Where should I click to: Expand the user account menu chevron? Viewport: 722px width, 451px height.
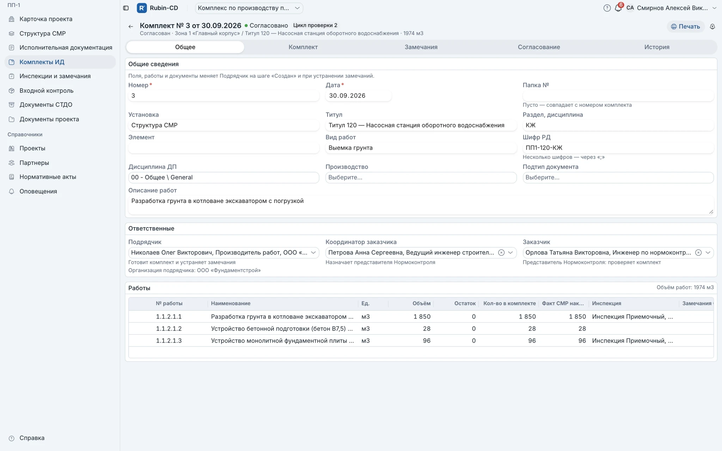(x=714, y=8)
